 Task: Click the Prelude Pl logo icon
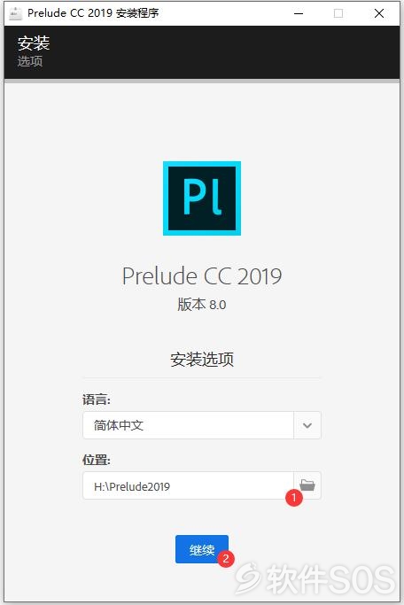pos(202,198)
